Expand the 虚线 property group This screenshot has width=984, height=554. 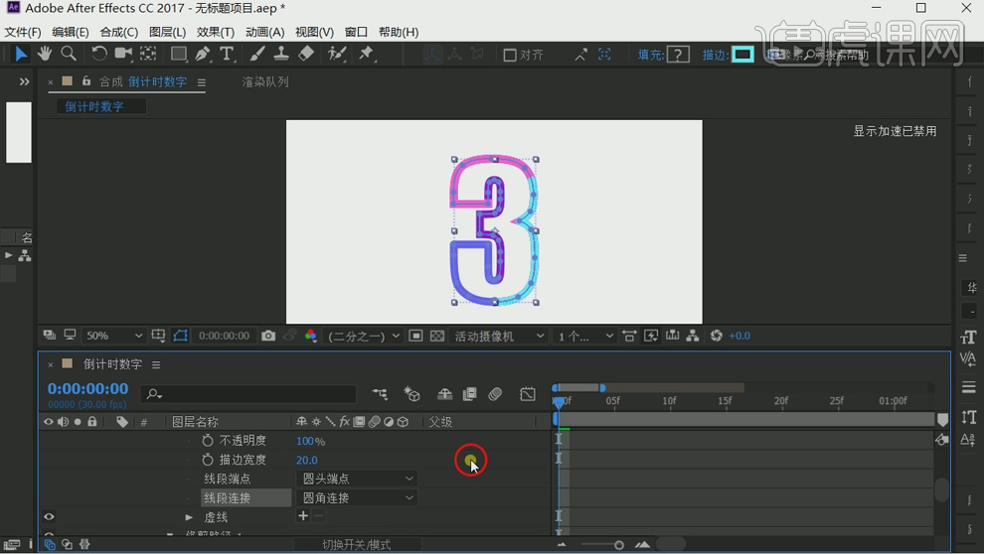pyautogui.click(x=189, y=517)
